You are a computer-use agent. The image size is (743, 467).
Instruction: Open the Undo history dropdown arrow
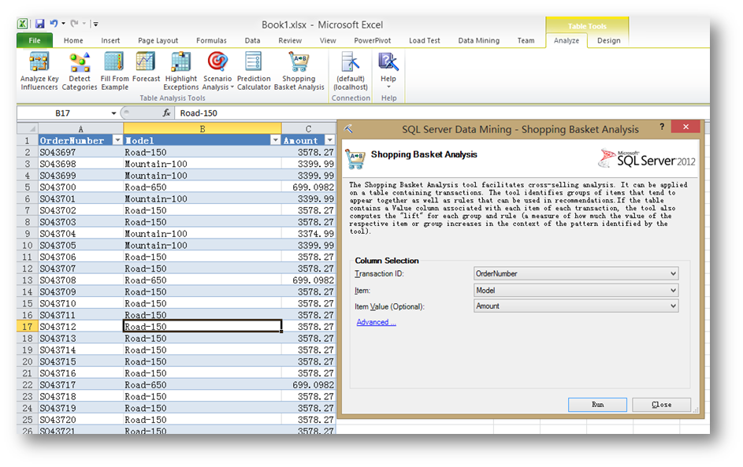click(63, 23)
